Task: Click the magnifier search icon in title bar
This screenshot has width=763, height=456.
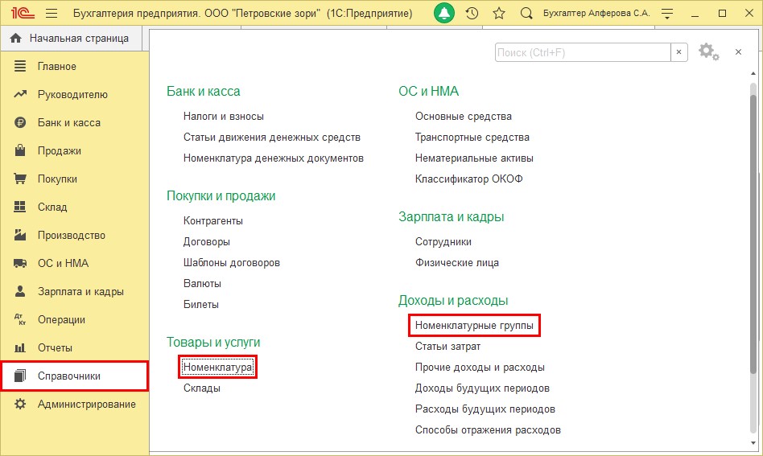Action: pyautogui.click(x=526, y=14)
